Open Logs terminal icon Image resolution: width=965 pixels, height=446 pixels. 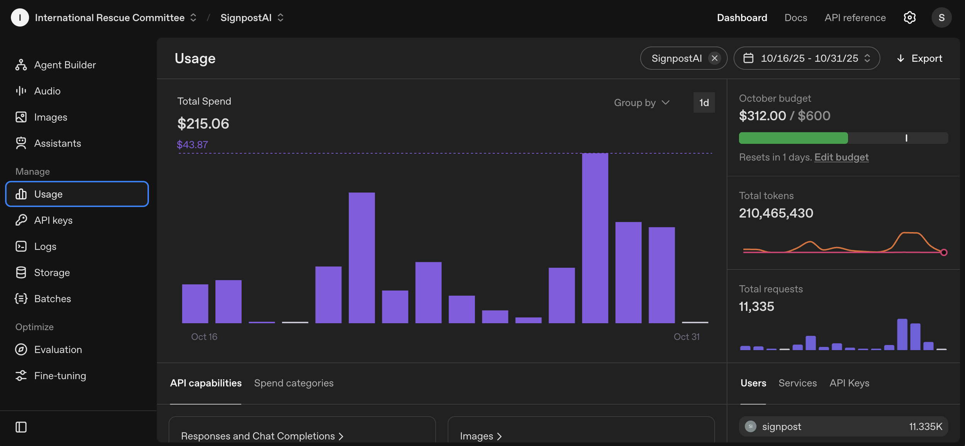pyautogui.click(x=21, y=246)
